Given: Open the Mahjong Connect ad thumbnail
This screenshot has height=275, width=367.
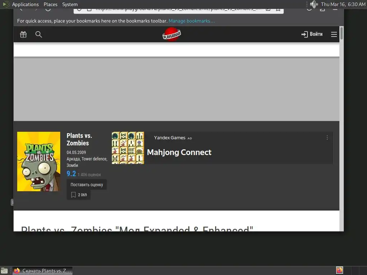Looking at the screenshot, I should coord(128,148).
